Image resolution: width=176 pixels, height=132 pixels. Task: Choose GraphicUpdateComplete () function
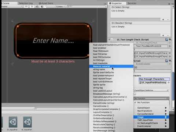click(x=111, y=109)
